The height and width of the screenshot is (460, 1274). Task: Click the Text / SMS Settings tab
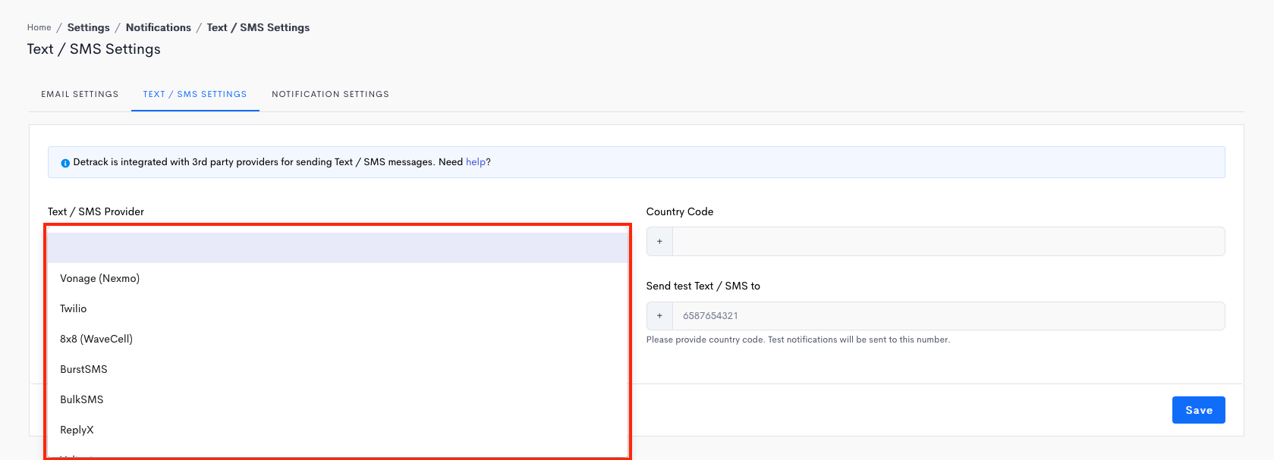195,94
